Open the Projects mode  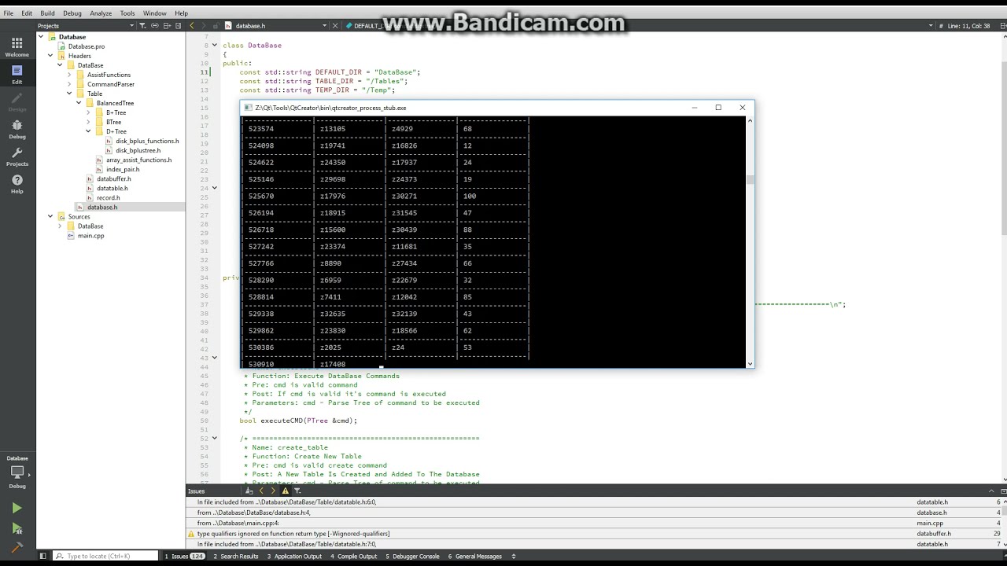[17, 156]
